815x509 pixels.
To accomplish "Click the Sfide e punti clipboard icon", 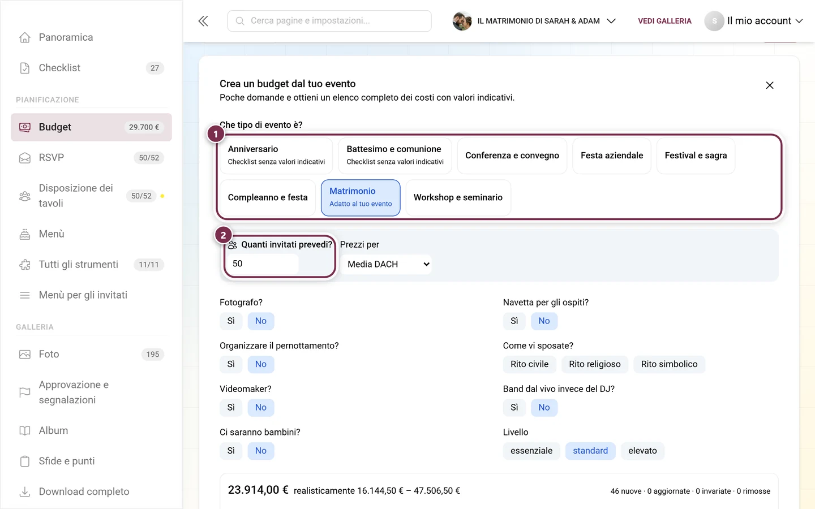I will pyautogui.click(x=25, y=461).
